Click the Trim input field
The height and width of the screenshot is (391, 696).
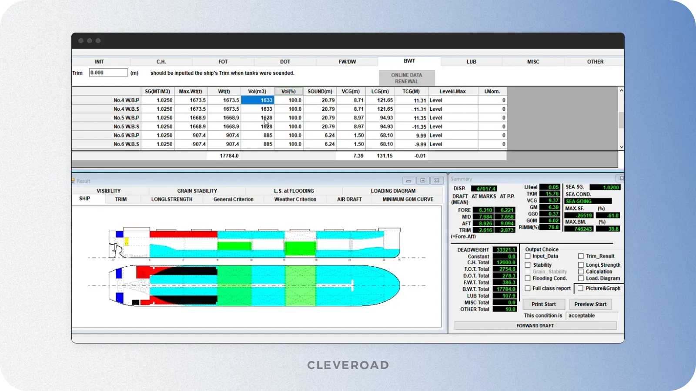tap(108, 73)
